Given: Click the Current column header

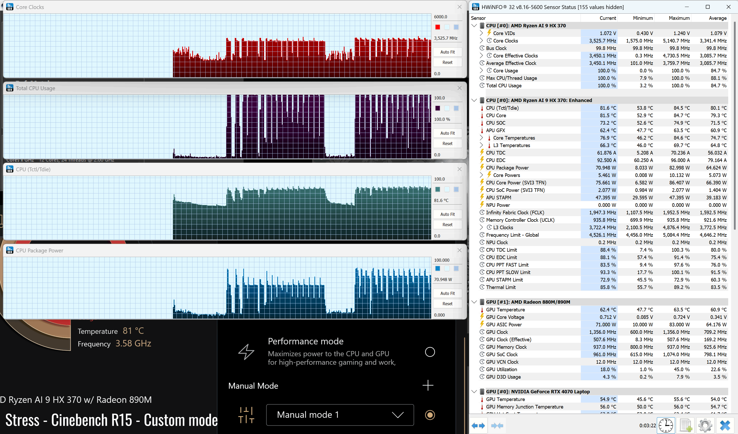Looking at the screenshot, I should (x=599, y=18).
